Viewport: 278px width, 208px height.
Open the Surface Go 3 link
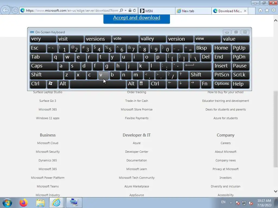pyautogui.click(x=48, y=101)
